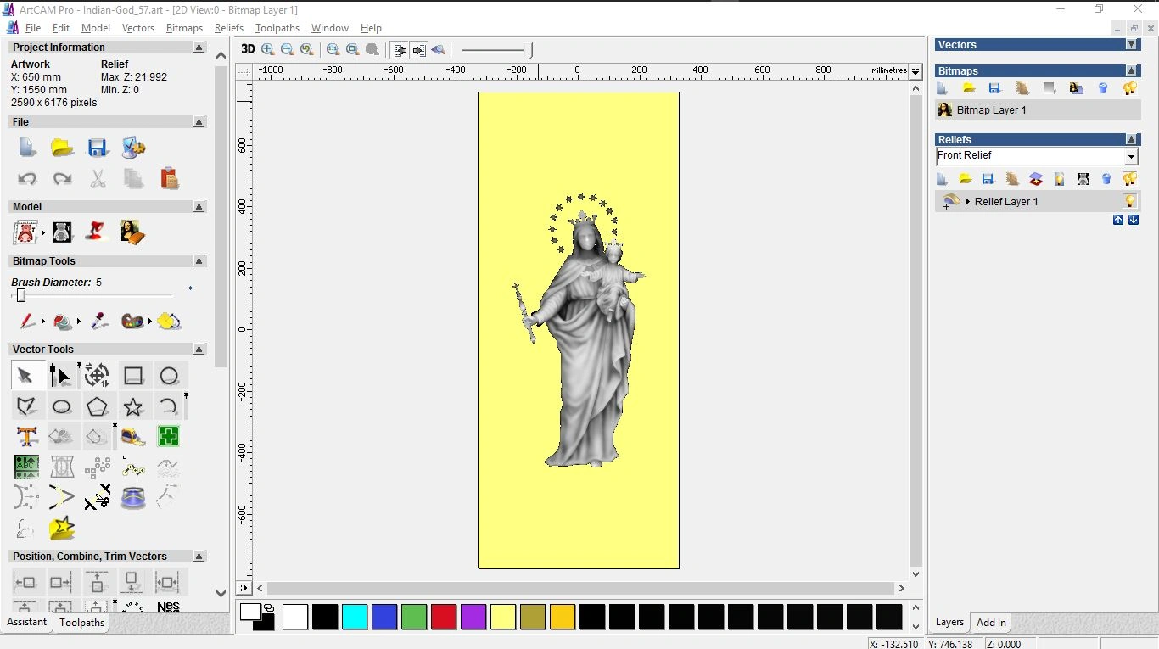Switch to the Add In tab

[991, 622]
